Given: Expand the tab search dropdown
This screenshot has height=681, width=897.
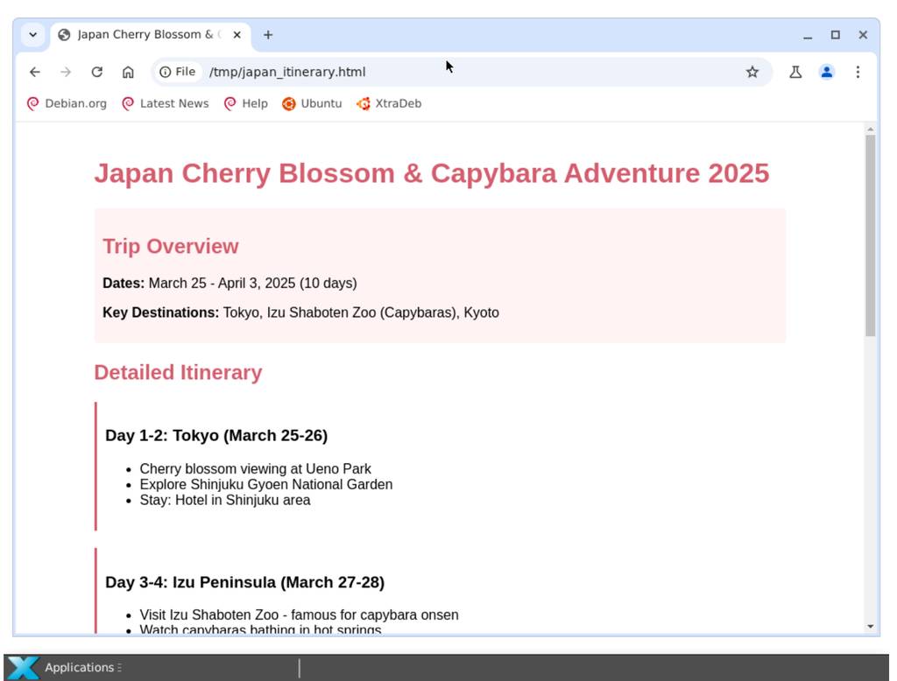Looking at the screenshot, I should [32, 35].
